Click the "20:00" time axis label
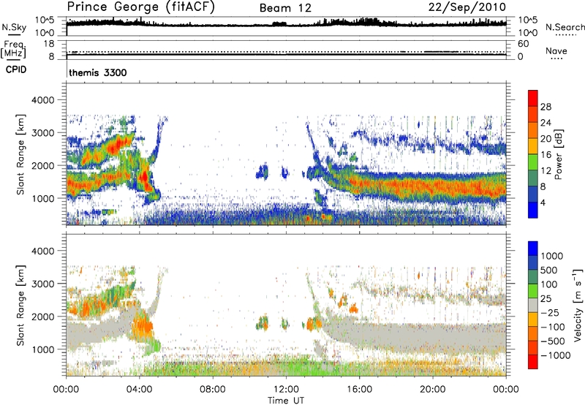The width and height of the screenshot is (585, 405). tap(433, 390)
